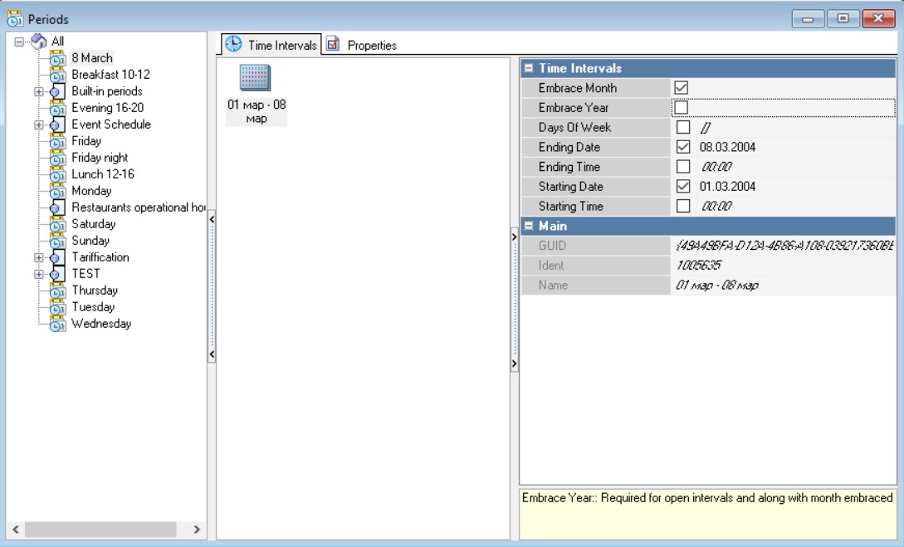Uncheck the Embrace Month checkbox
Image resolution: width=904 pixels, height=547 pixels.
pos(682,88)
